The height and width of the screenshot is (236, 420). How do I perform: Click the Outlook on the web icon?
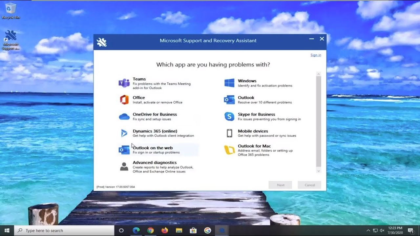(x=124, y=150)
